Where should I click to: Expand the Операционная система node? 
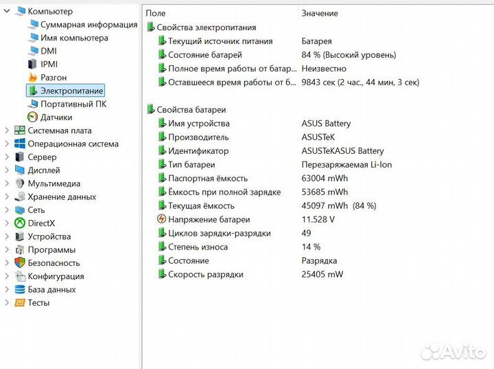point(7,144)
